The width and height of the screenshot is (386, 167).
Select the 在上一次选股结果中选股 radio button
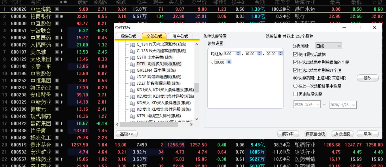295,86
